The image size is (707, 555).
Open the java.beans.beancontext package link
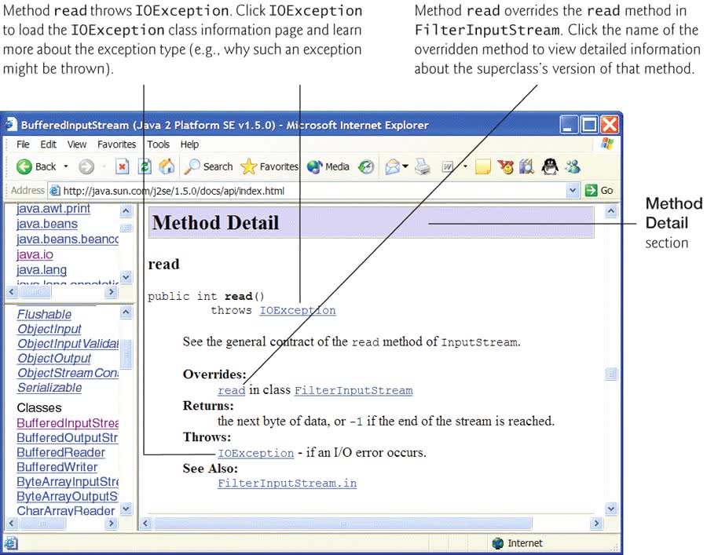point(68,239)
